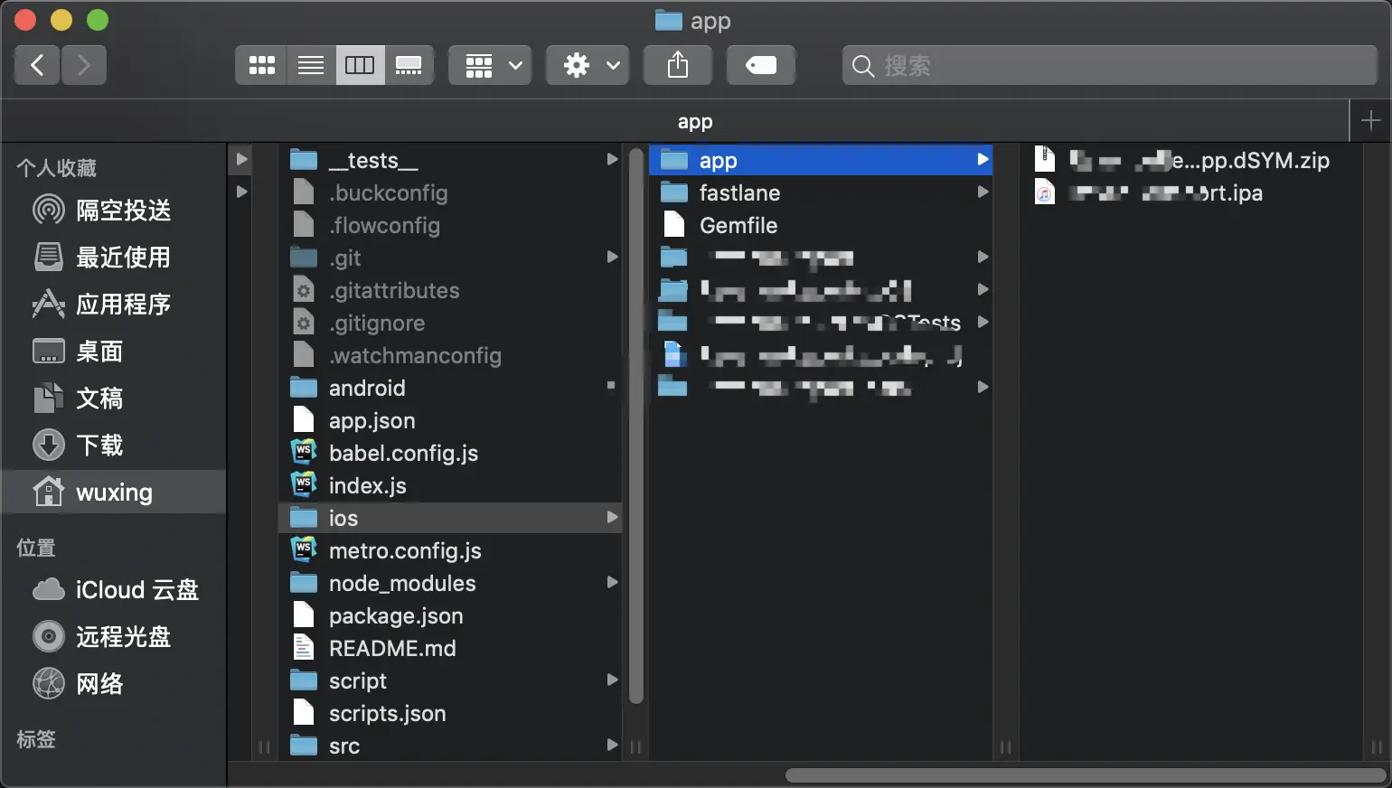Select the package.json file
Viewport: 1392px width, 788px height.
tap(450, 615)
